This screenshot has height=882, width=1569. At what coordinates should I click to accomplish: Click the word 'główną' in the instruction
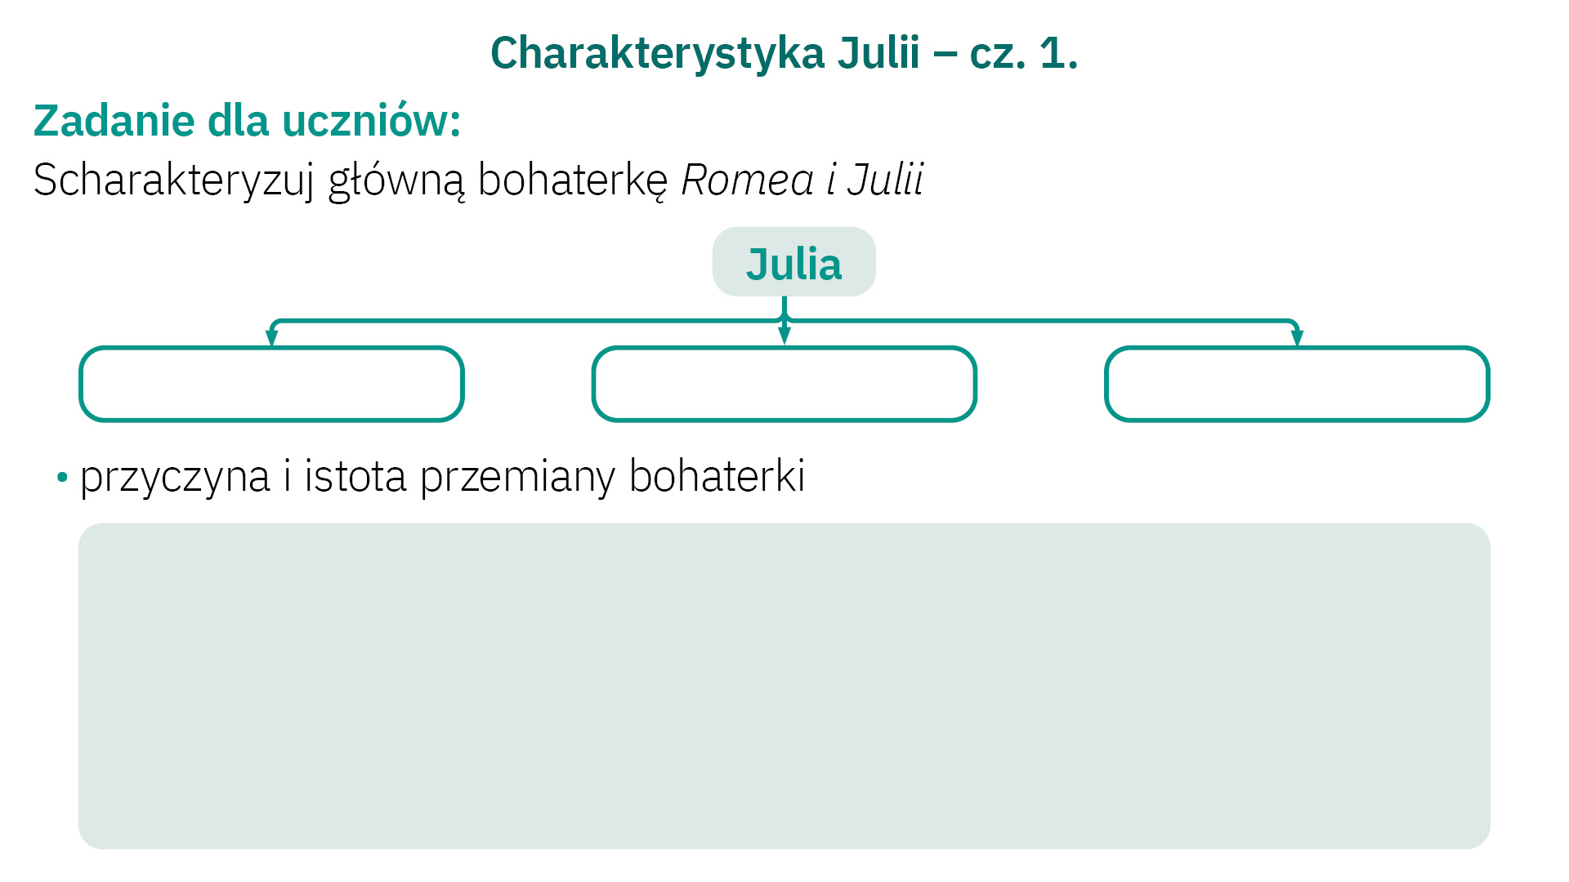point(396,180)
